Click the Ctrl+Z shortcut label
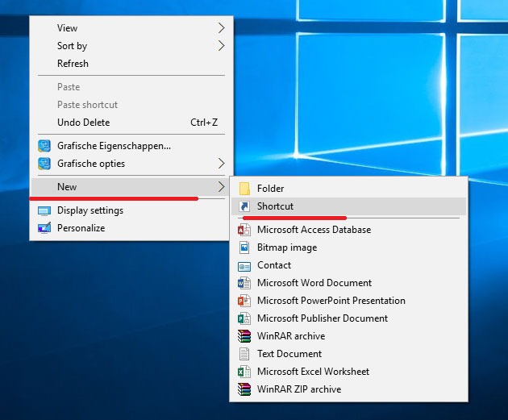 pyautogui.click(x=204, y=123)
